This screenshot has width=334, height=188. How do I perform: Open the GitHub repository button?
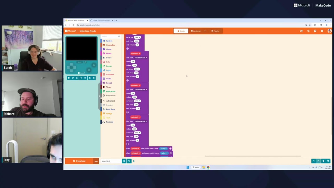(129, 161)
